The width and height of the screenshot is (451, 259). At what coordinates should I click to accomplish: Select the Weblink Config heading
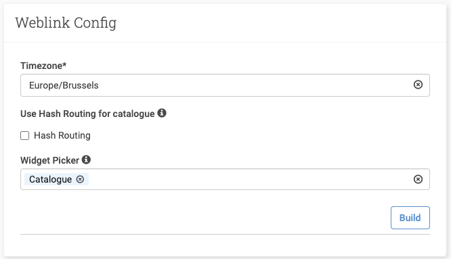(66, 23)
